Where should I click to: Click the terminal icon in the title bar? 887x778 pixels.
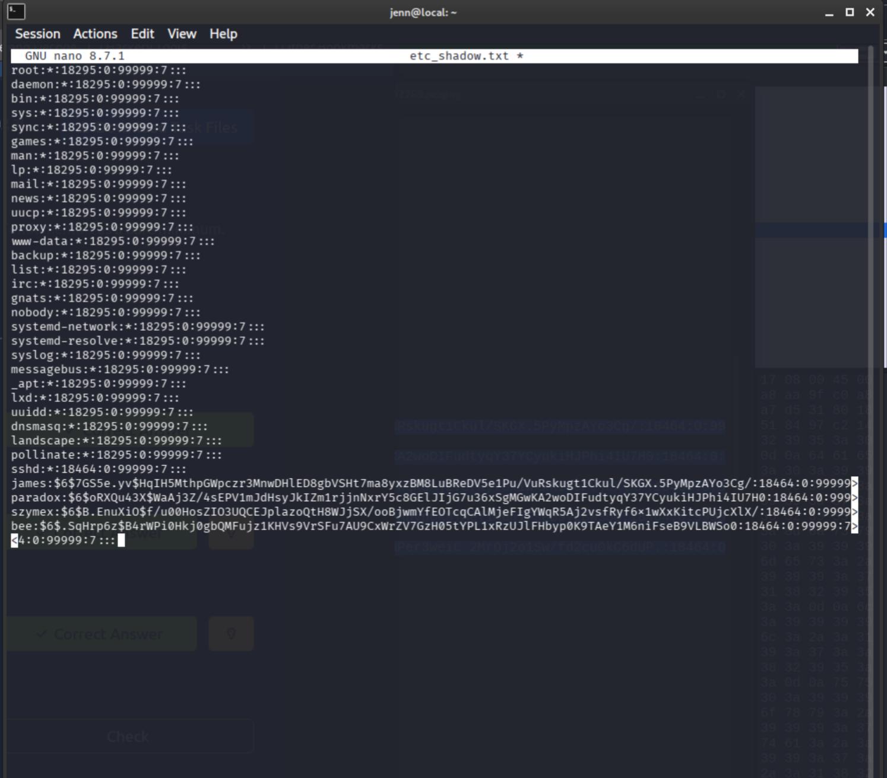[x=16, y=11]
